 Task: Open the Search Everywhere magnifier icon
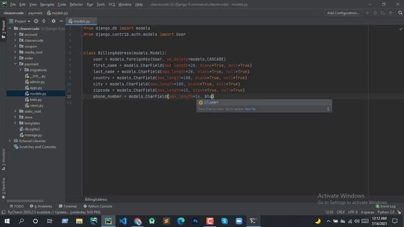pos(400,13)
